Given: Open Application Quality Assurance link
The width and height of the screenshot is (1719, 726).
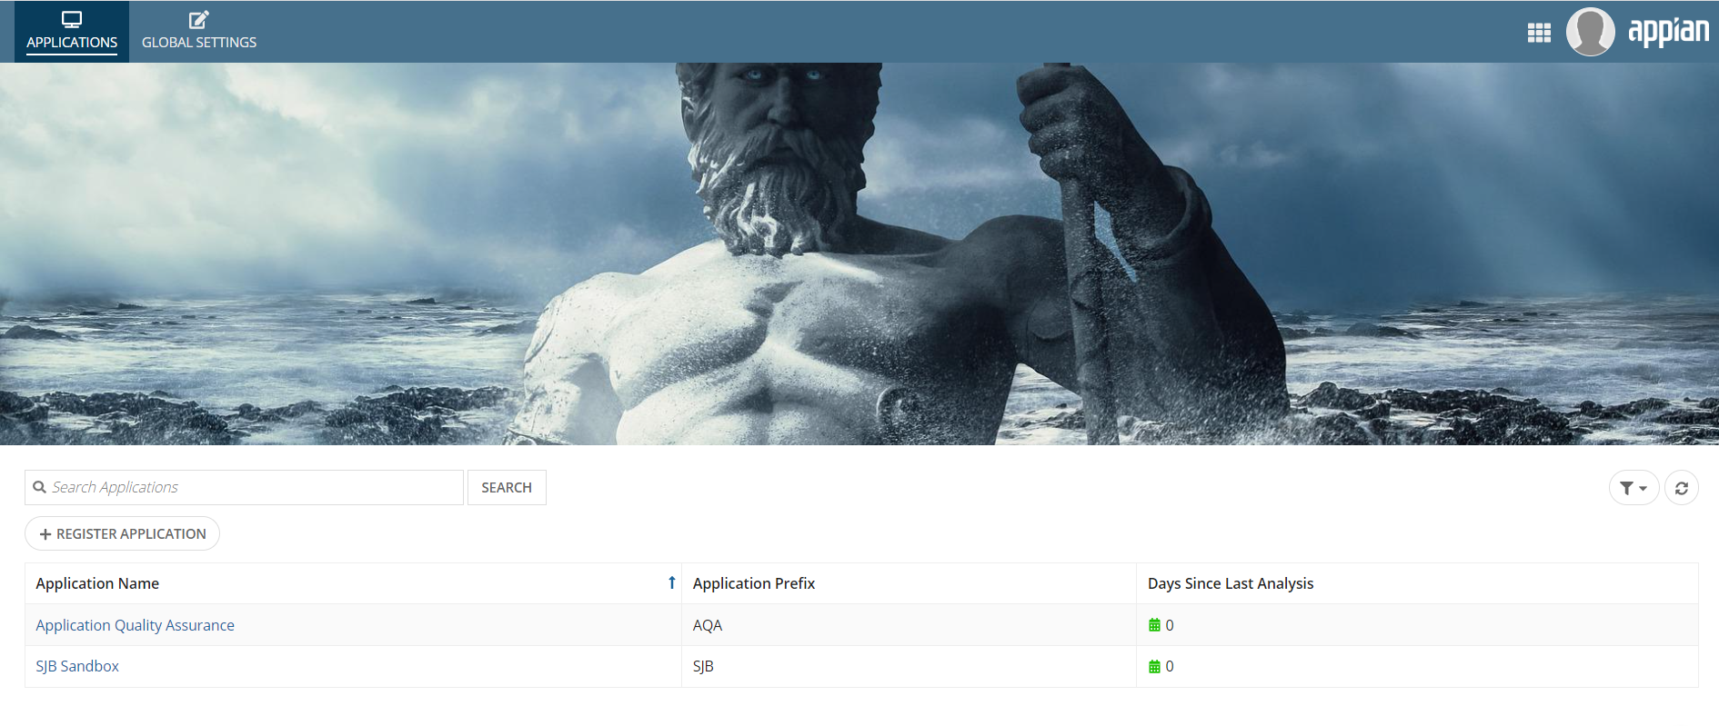Looking at the screenshot, I should (x=135, y=625).
